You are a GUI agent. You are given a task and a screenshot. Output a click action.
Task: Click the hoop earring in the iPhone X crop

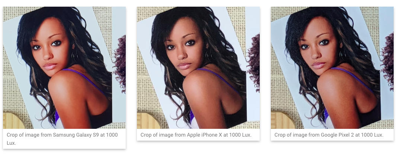pyautogui.click(x=208, y=55)
